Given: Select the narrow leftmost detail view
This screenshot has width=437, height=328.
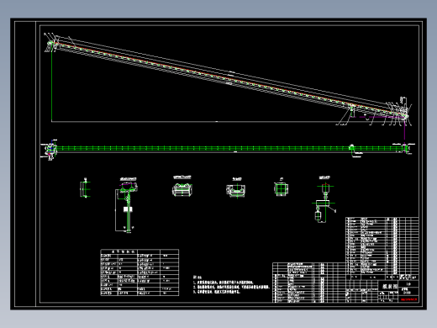Looking at the screenshot, I should click(x=85, y=188).
